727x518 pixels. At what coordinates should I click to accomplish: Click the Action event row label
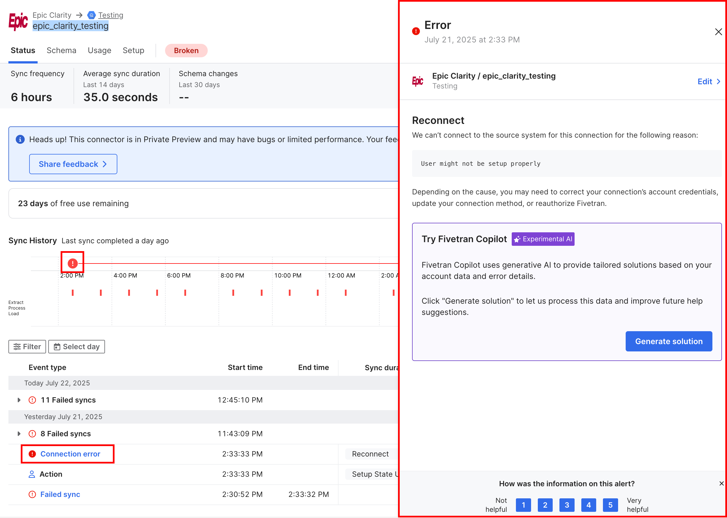51,474
